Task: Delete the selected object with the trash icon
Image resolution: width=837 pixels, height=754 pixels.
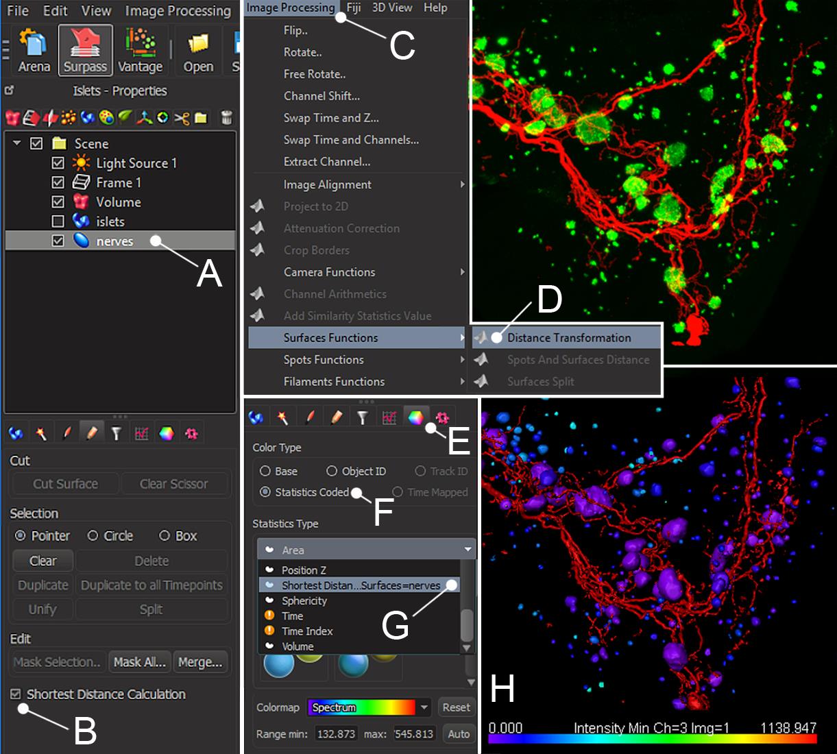Action: (x=227, y=118)
